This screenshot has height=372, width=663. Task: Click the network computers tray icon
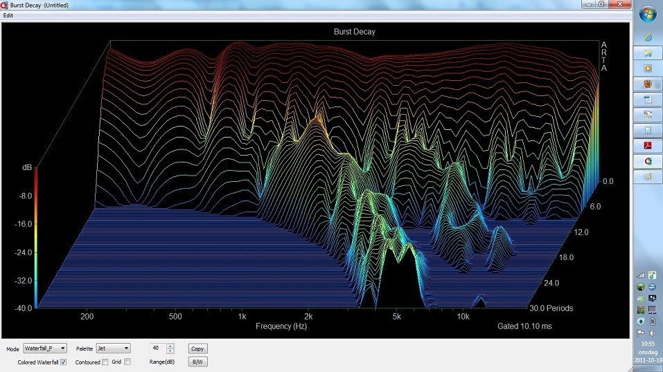[x=653, y=310]
